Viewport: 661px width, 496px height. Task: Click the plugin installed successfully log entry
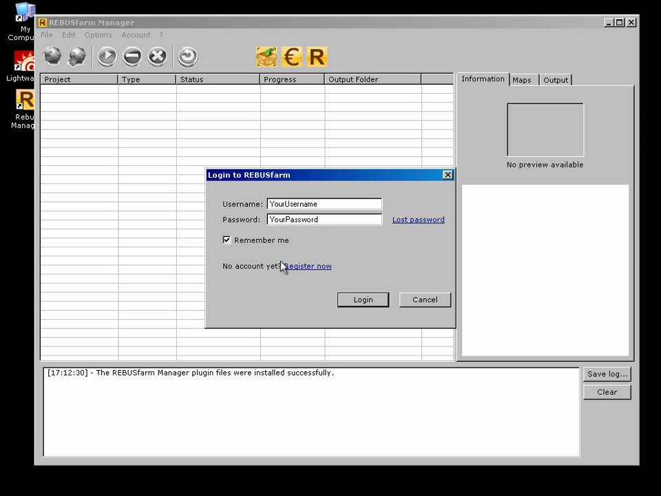pyautogui.click(x=191, y=373)
